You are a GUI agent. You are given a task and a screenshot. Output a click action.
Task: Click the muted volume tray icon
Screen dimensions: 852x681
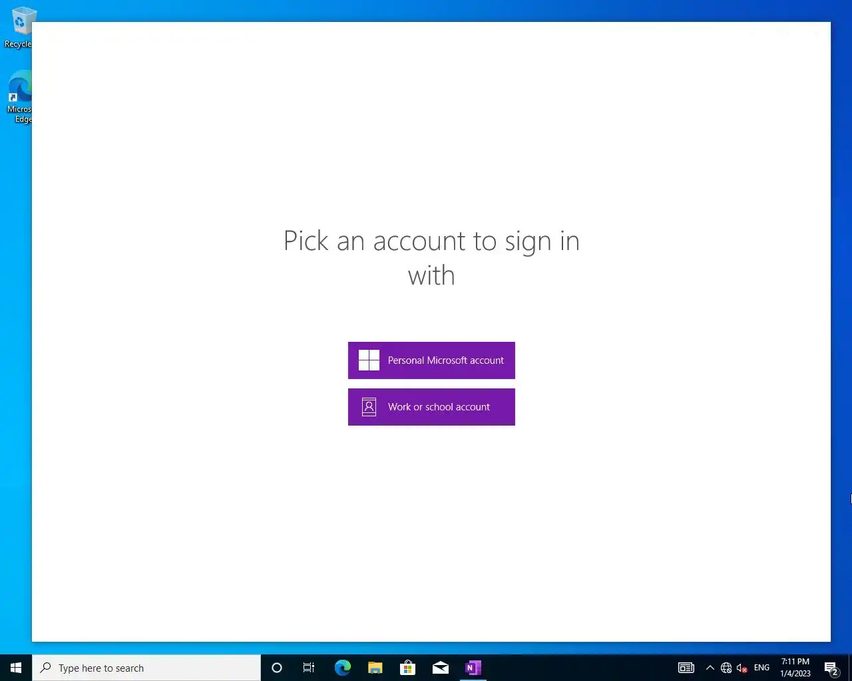742,668
